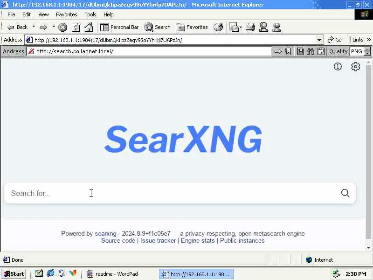Open the SearXNG preferences gear icon
The image size is (373, 280).
coord(355,67)
